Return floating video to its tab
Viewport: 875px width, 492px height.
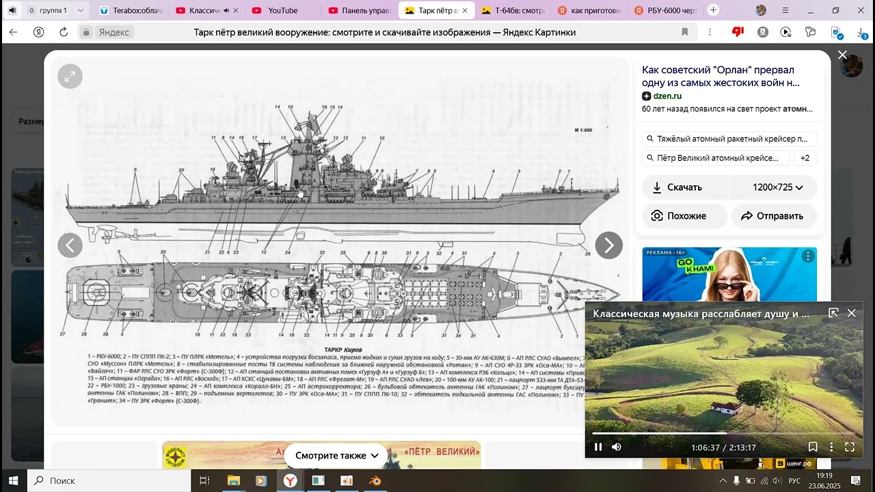pyautogui.click(x=833, y=313)
